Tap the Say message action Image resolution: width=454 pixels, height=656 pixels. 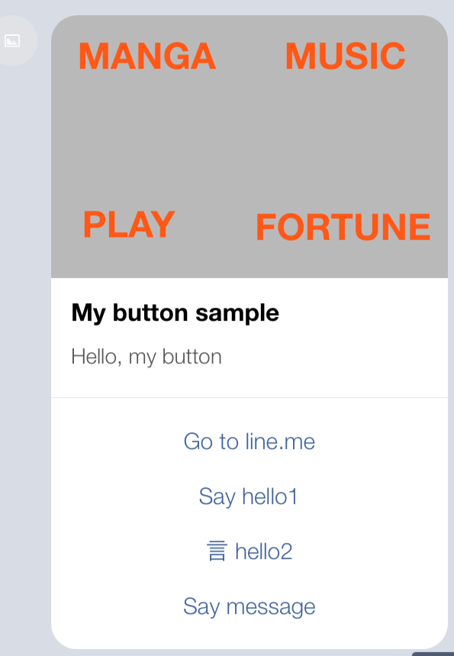pyautogui.click(x=250, y=606)
